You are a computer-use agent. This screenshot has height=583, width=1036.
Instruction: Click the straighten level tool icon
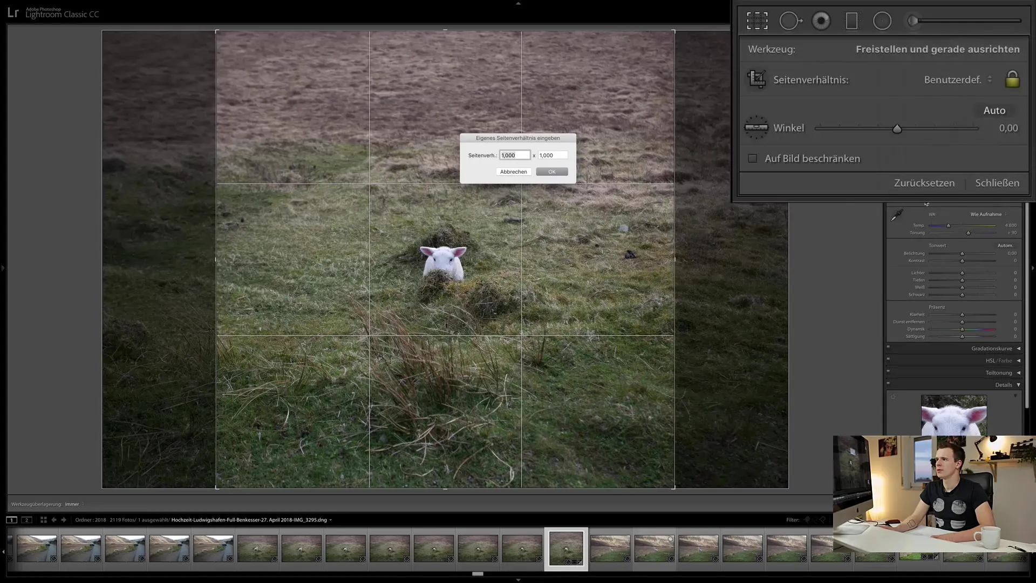coord(756,127)
